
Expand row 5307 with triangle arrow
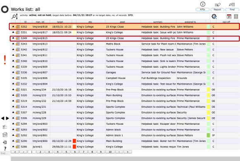[13, 112]
